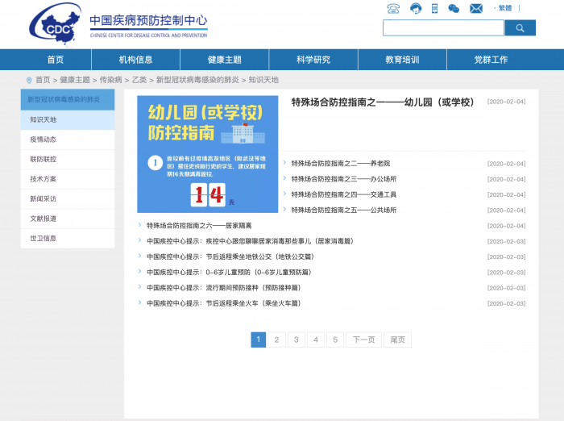Click the location pin icon in breadcrumb
Viewport: 564px width, 421px height.
tap(29, 80)
